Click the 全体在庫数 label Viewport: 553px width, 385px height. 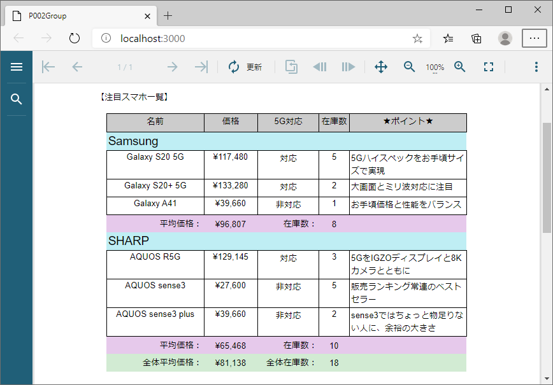click(x=291, y=363)
